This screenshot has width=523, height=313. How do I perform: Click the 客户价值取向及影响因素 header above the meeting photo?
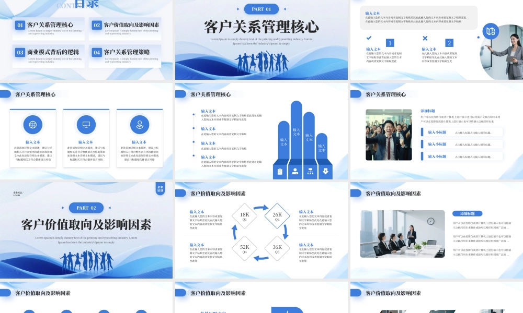tap(393, 194)
